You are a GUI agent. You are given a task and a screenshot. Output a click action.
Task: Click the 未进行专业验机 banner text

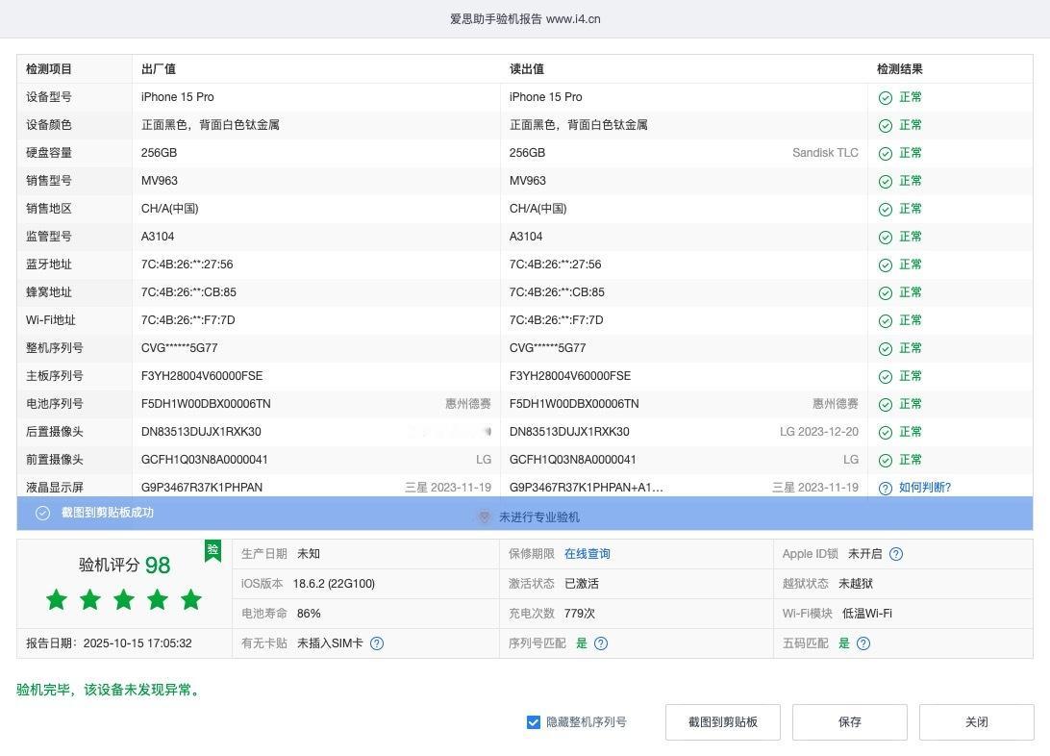point(539,517)
